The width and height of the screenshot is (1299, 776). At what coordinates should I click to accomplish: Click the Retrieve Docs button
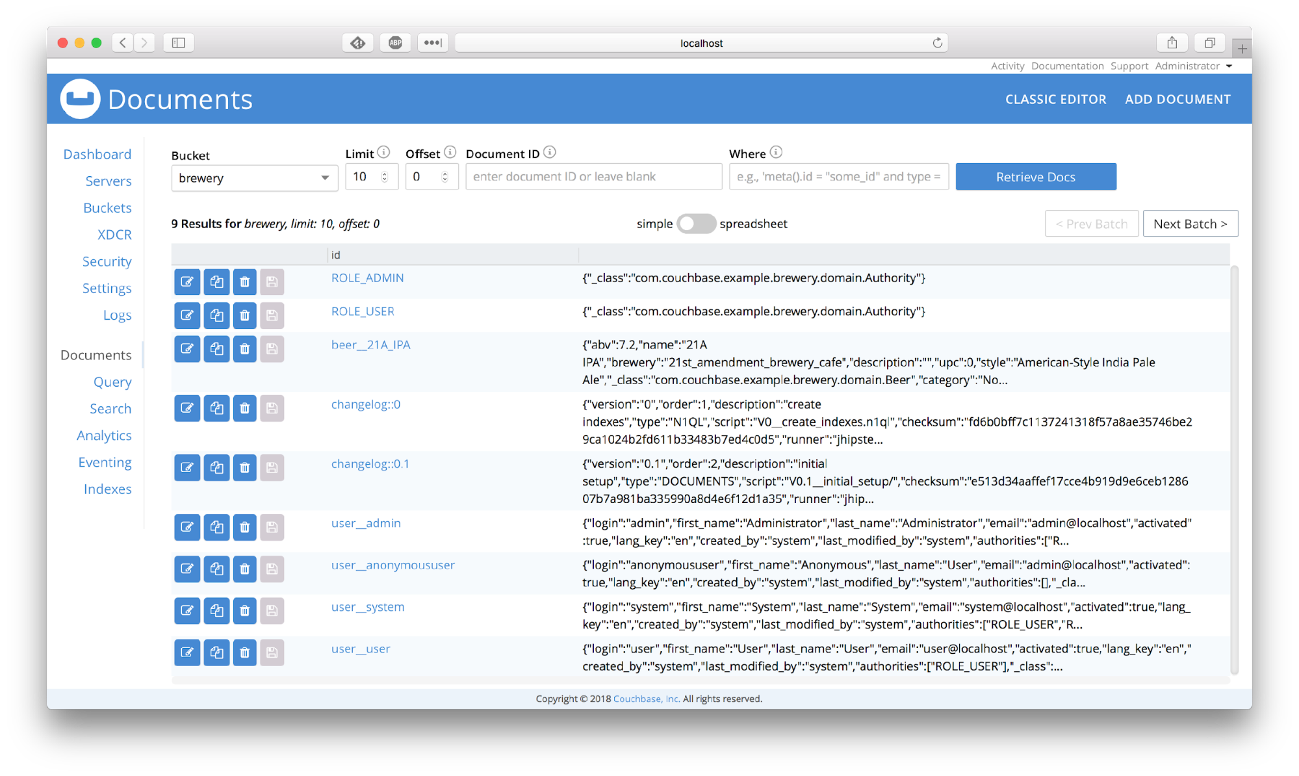[1036, 176]
